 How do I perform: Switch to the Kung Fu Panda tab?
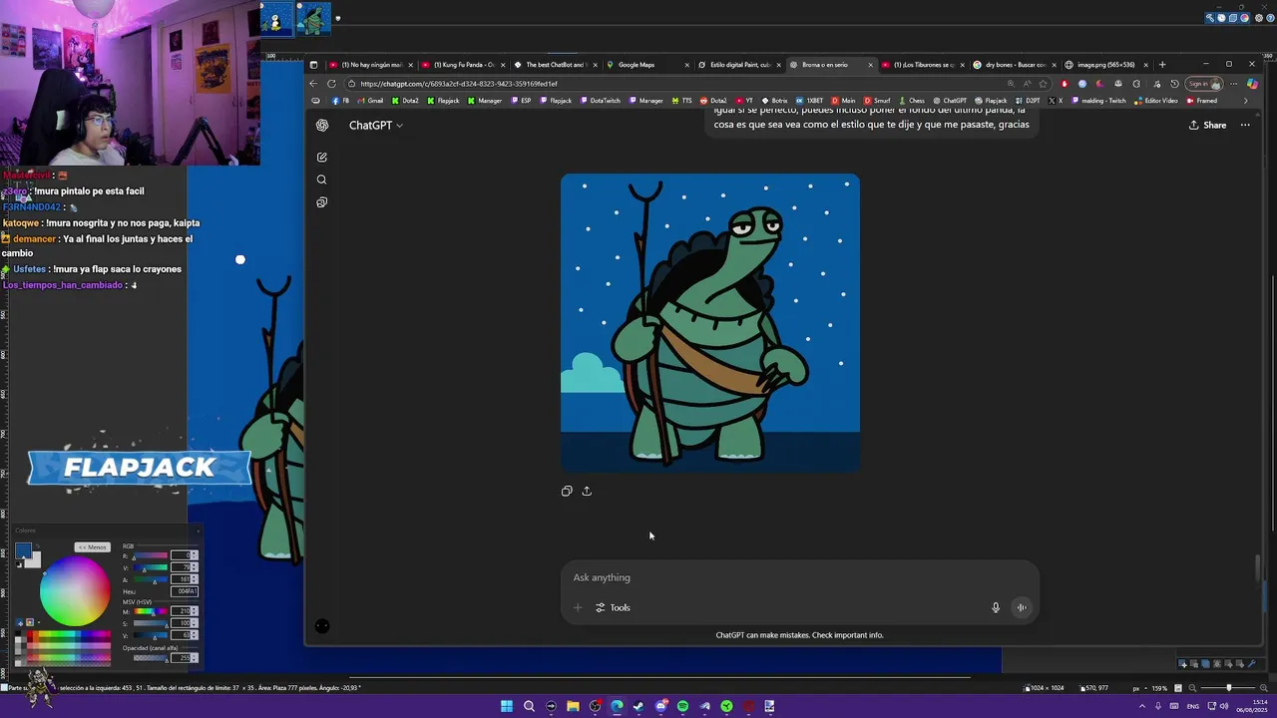[x=463, y=65]
